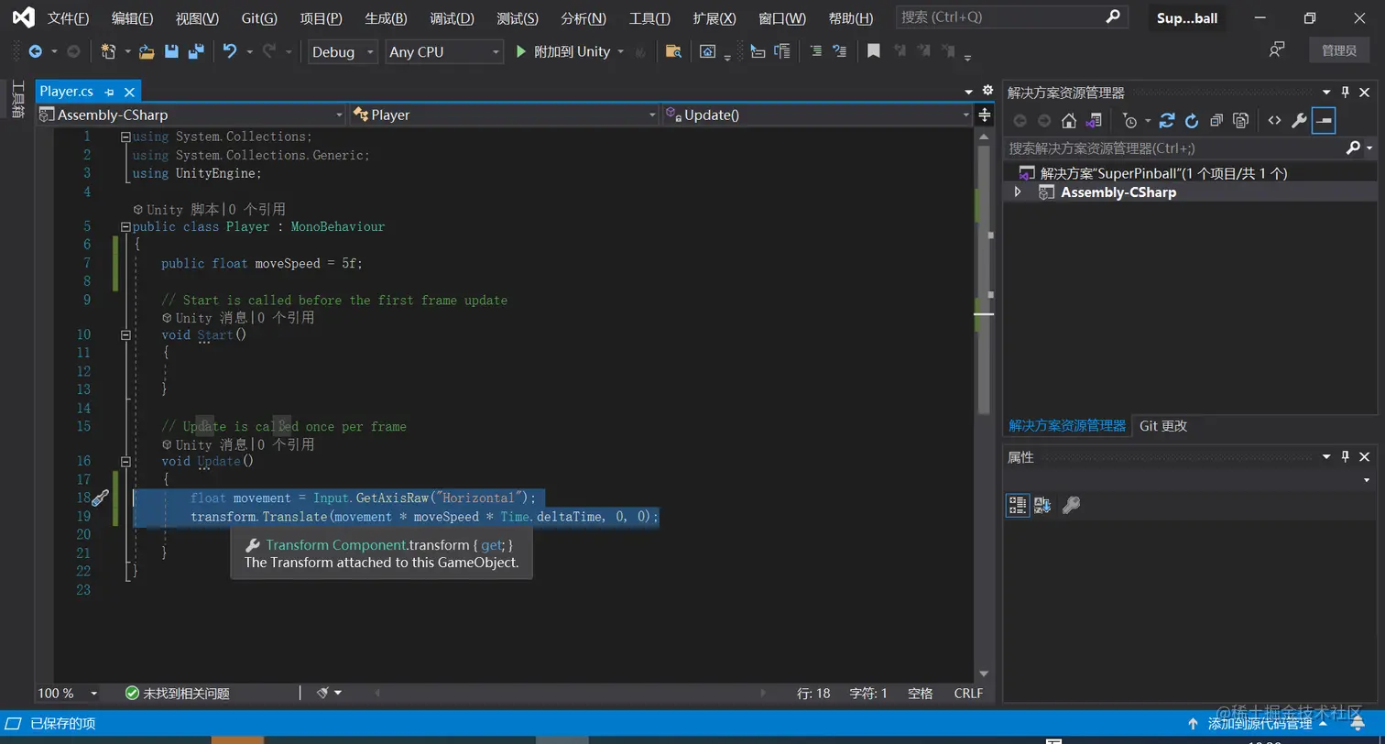Click the Save All toolbar icon
The image size is (1385, 744).
195,52
